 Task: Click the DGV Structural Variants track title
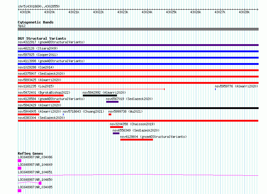(42, 38)
